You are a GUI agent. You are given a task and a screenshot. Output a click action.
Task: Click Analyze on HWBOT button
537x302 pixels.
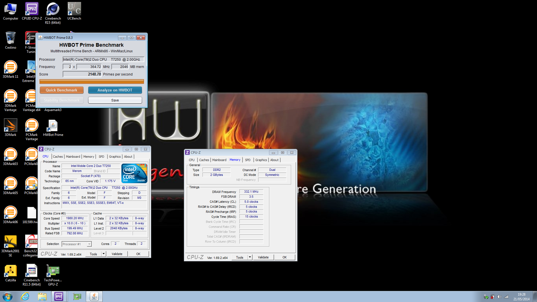(x=115, y=90)
